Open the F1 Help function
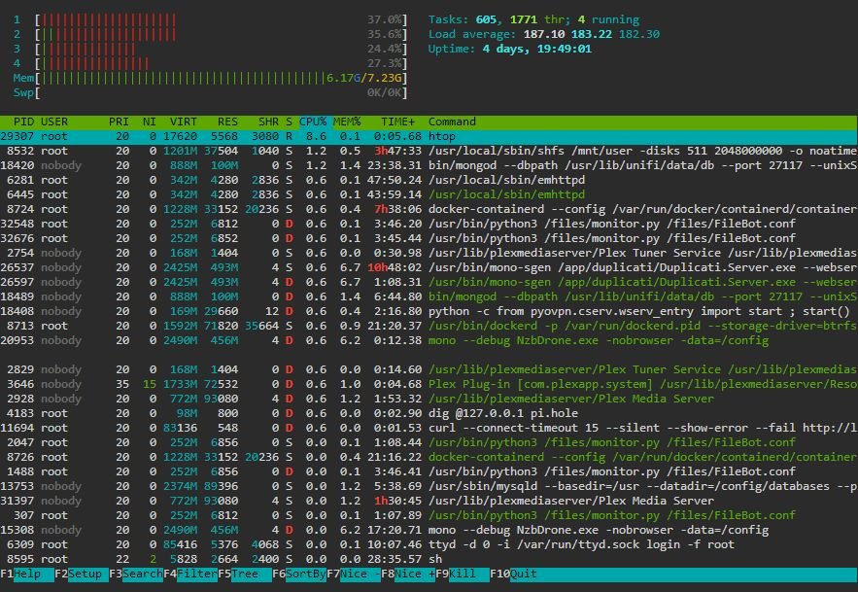The width and height of the screenshot is (858, 592). pos(27,574)
